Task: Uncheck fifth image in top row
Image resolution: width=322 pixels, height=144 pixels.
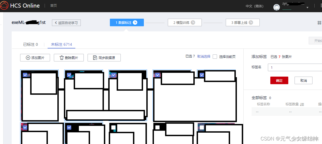Action: pos(202,75)
